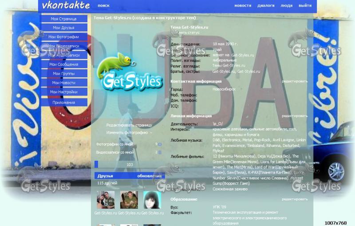Viewport: 355px width, 226px height.
Task: Open Мои Фотографии in sidebar
Action: (x=63, y=37)
